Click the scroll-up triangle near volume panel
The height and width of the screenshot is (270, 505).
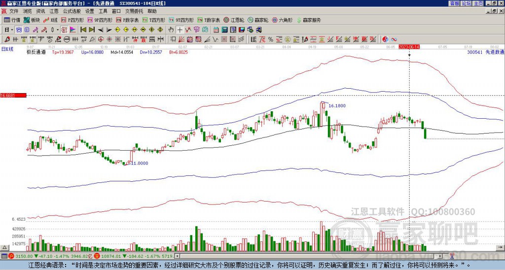click(x=4, y=247)
